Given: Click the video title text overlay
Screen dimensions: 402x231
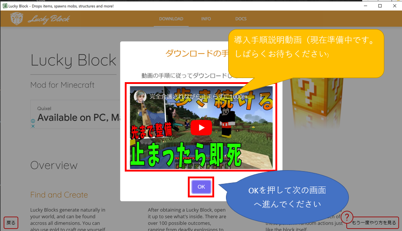Looking at the screenshot, I should pos(200,97).
